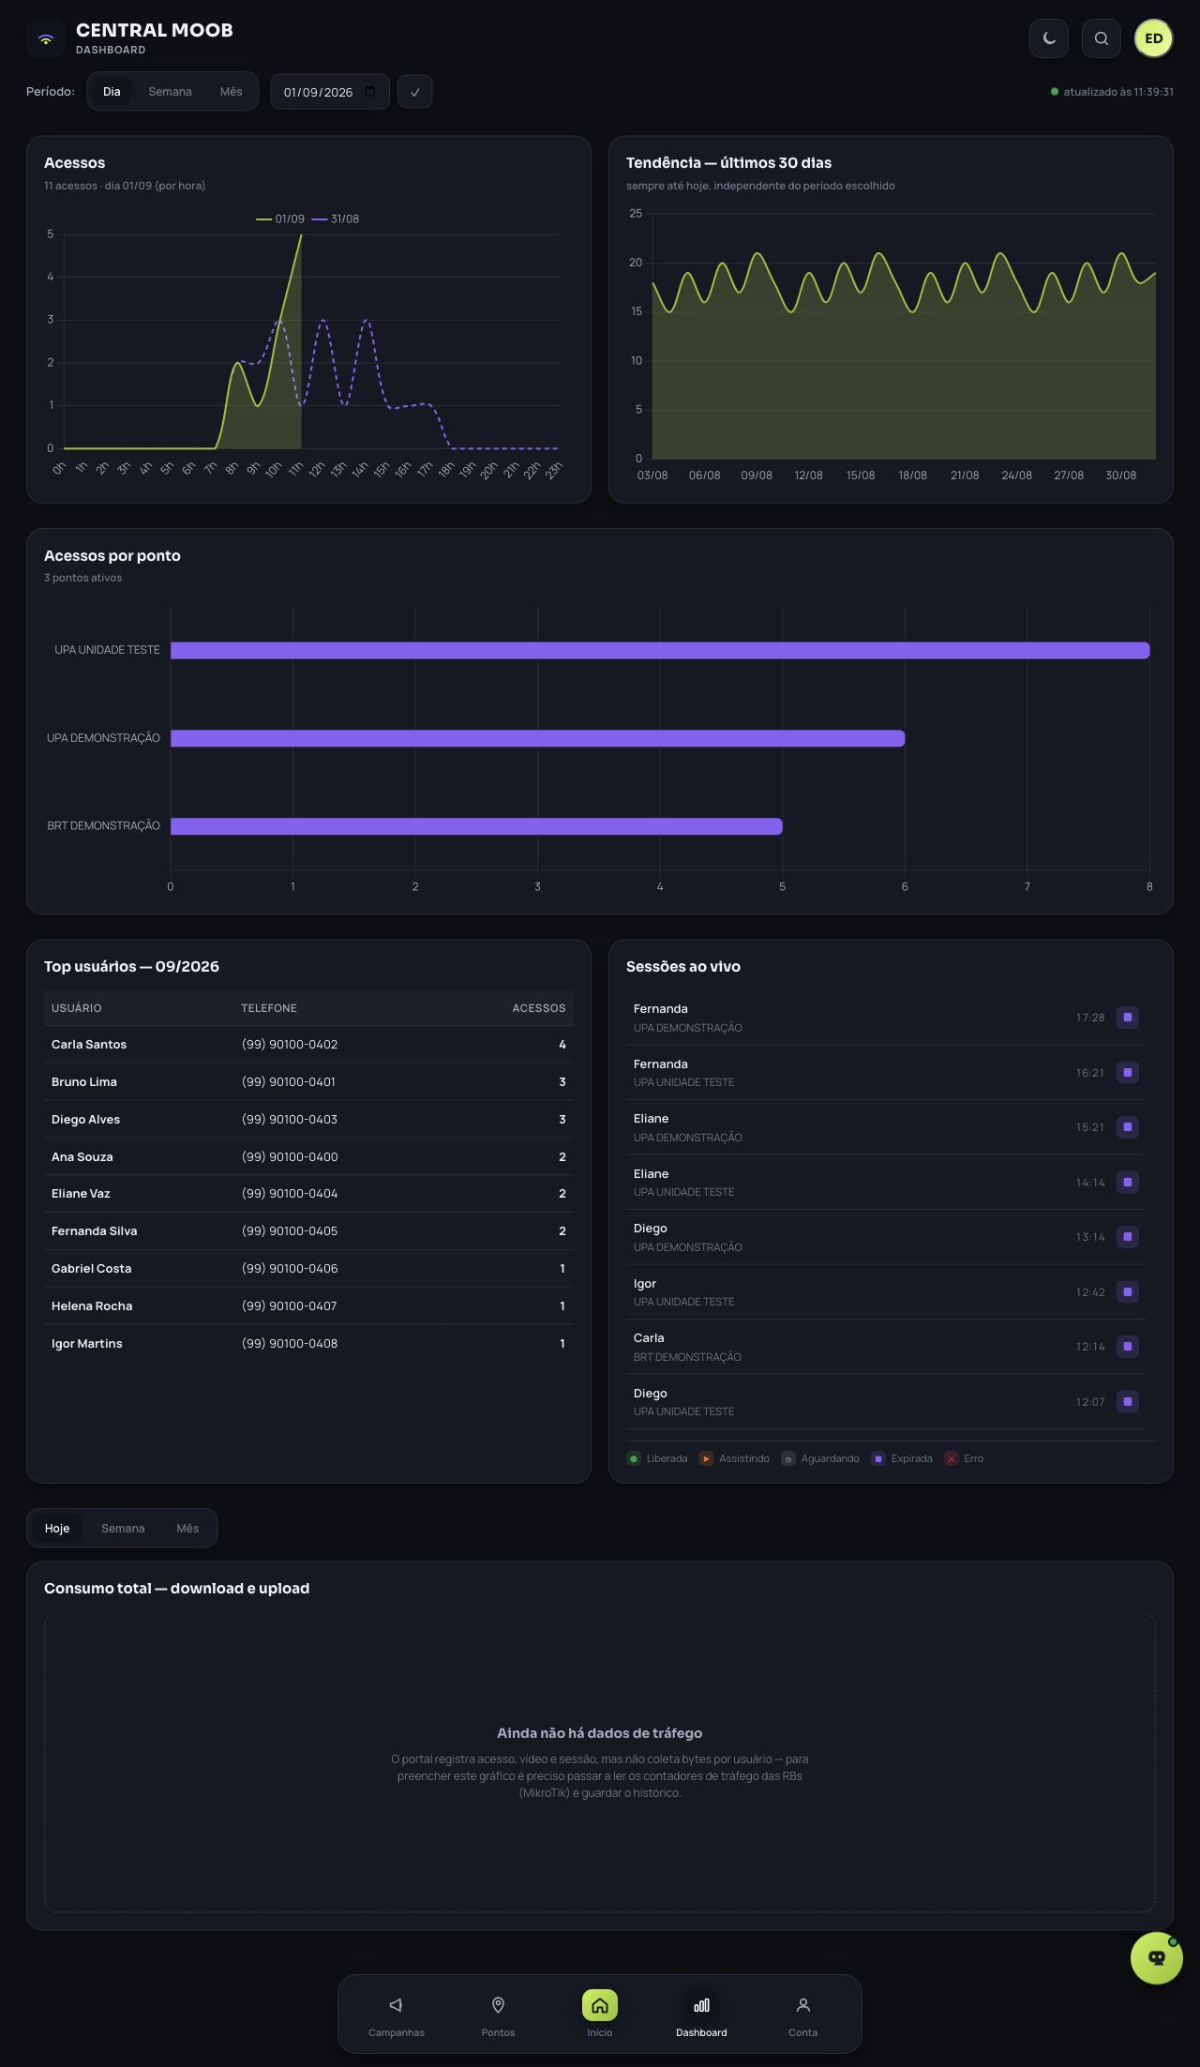Select the Mês period option at top
This screenshot has height=2067, width=1200.
(x=231, y=92)
